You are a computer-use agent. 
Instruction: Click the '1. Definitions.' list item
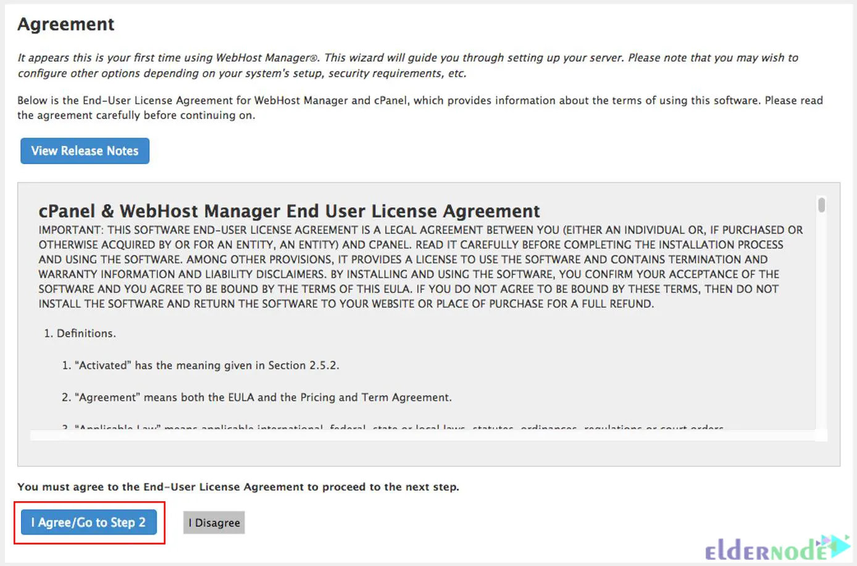click(x=80, y=333)
